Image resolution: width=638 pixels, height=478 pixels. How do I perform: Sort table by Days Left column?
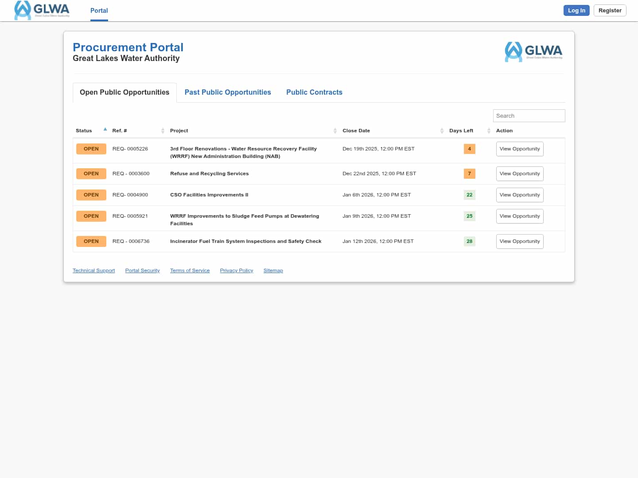[x=489, y=131]
